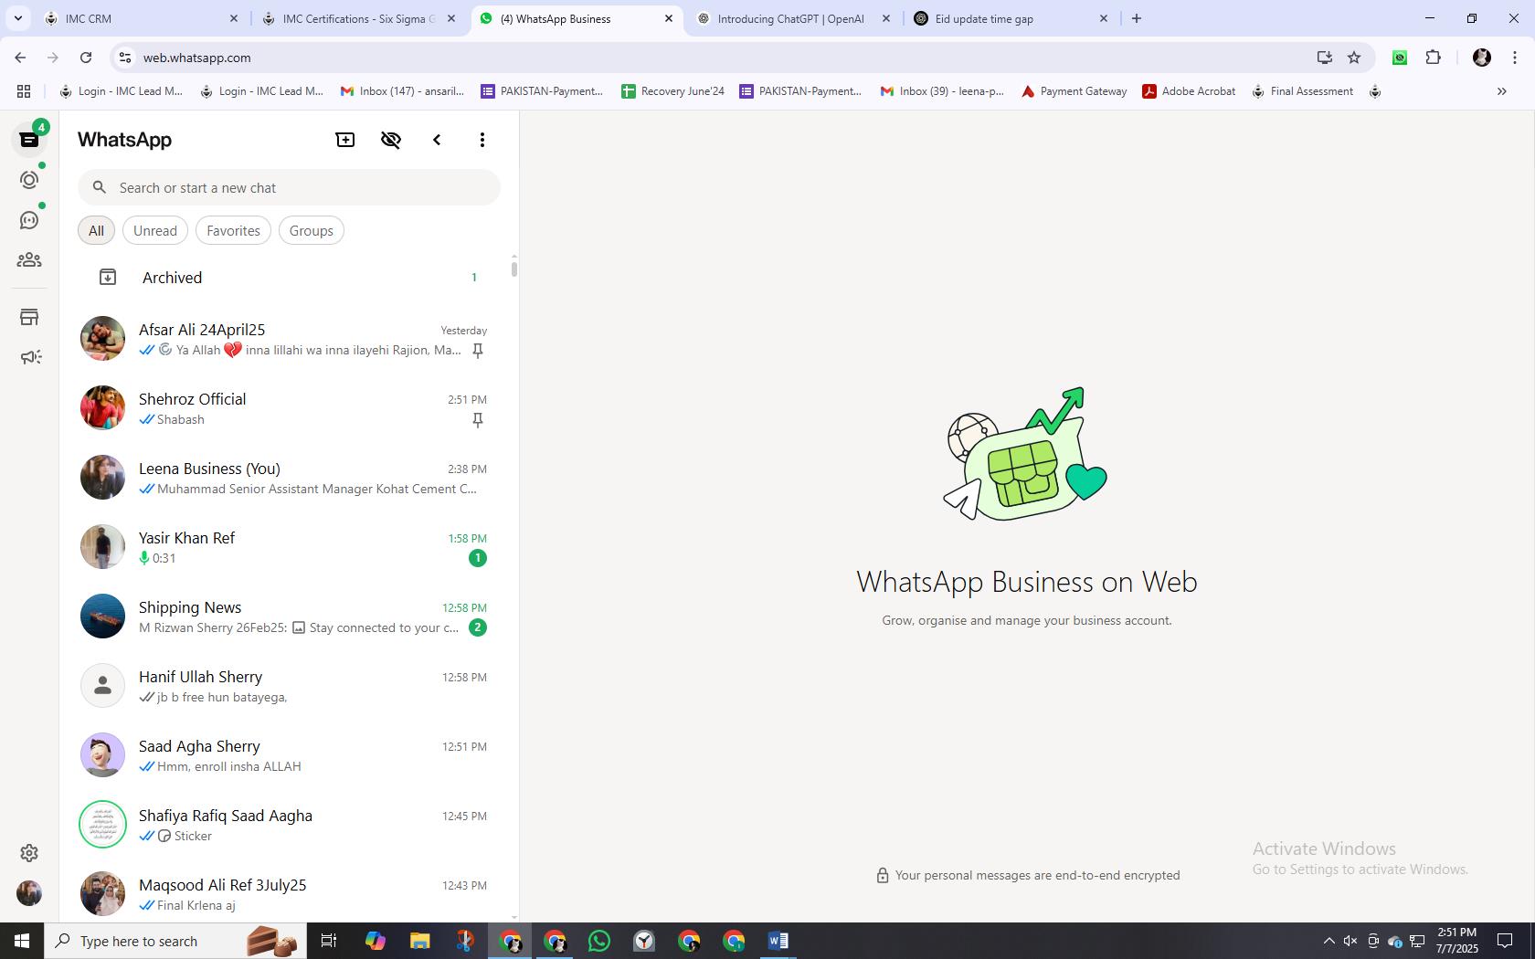Open Recovery June'24 bookmark
Image resolution: width=1535 pixels, height=959 pixels.
672,91
